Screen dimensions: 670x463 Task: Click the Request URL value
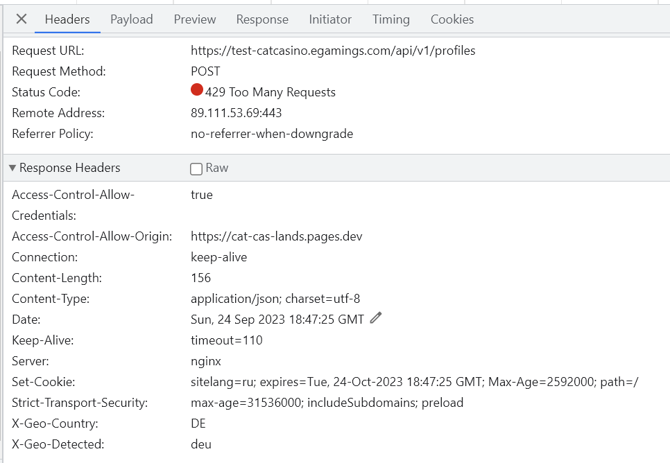tap(333, 51)
